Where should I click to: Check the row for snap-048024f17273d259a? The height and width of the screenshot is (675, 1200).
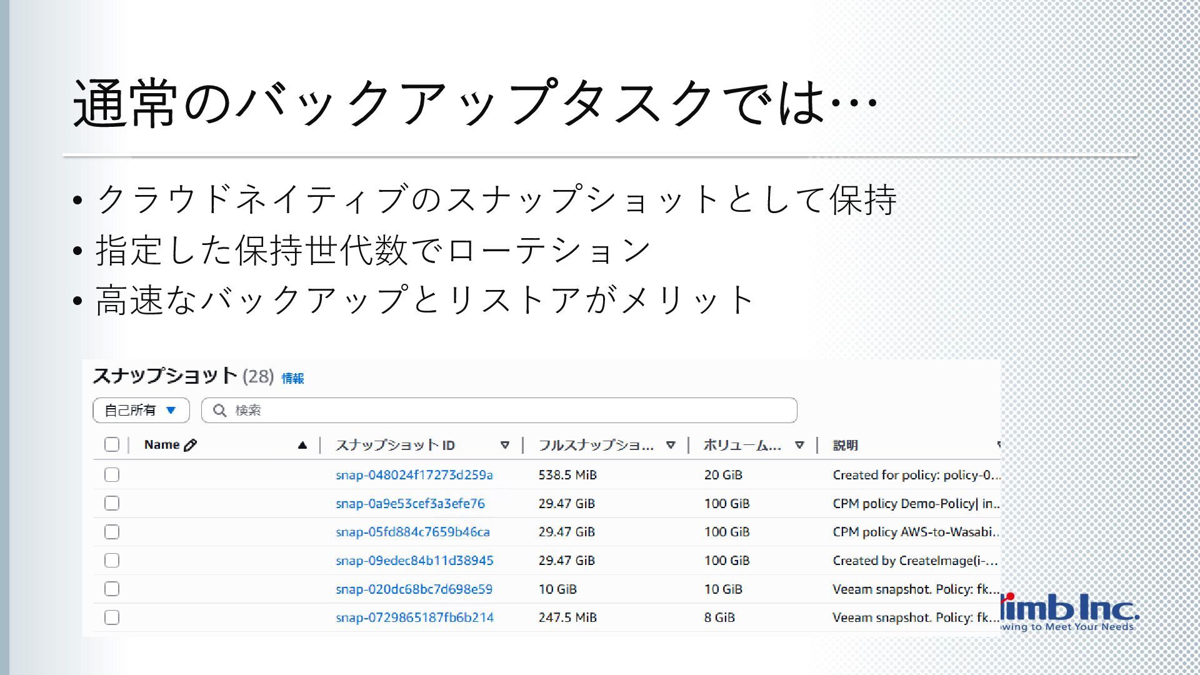tap(112, 475)
